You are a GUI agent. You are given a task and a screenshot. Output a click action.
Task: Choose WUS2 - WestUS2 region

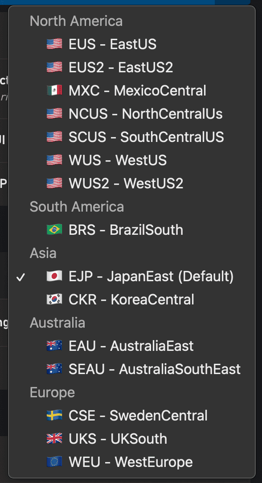point(132,183)
